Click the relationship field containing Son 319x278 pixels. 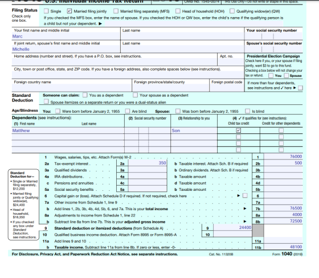point(194,130)
